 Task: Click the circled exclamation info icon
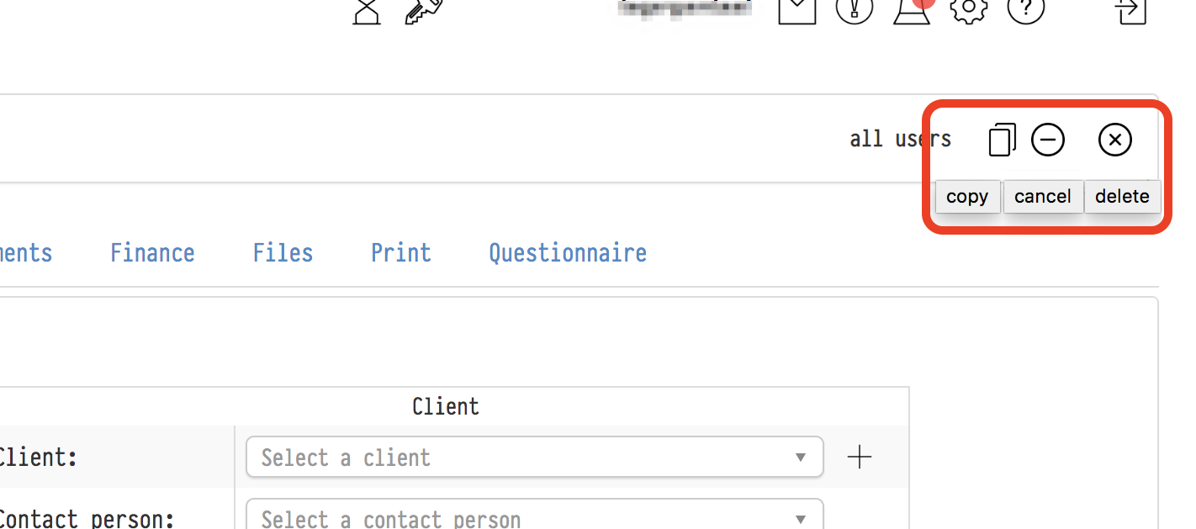tap(855, 10)
